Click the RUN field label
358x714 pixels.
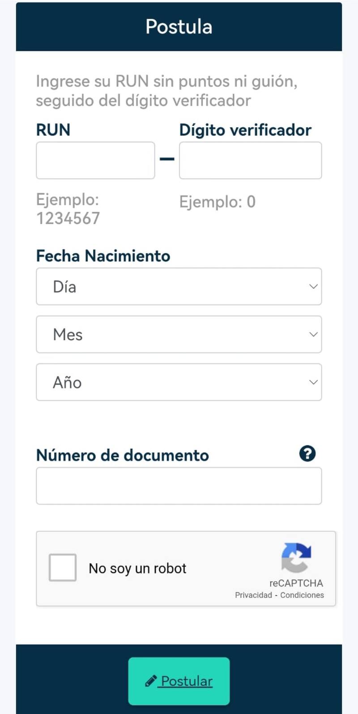[x=53, y=130]
